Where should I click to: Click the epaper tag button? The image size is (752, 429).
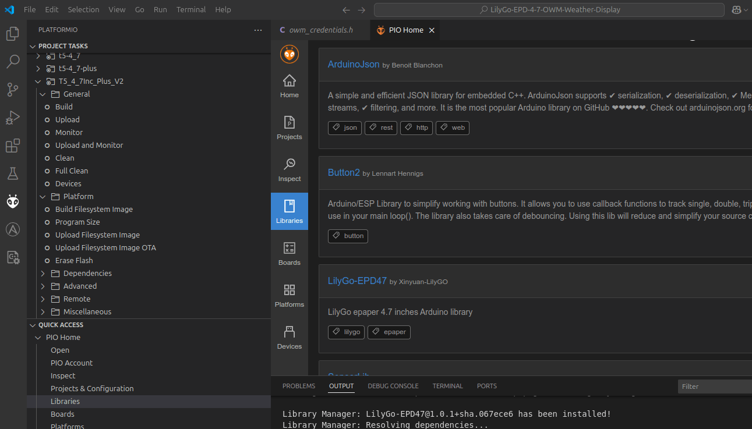pyautogui.click(x=389, y=332)
